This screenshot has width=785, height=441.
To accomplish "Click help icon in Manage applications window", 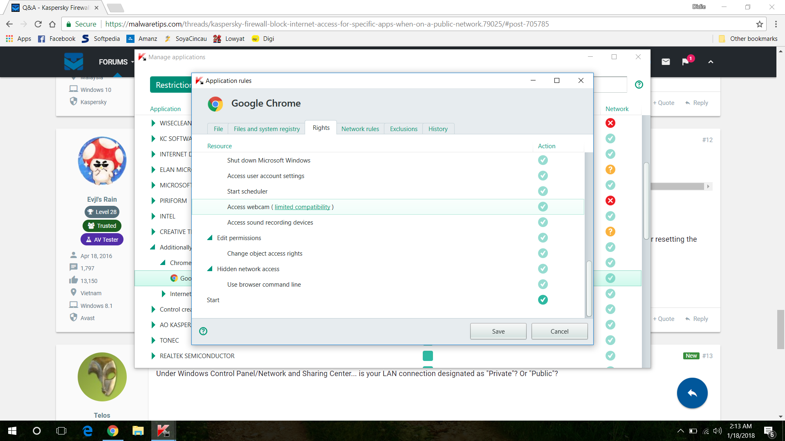I will [x=639, y=85].
